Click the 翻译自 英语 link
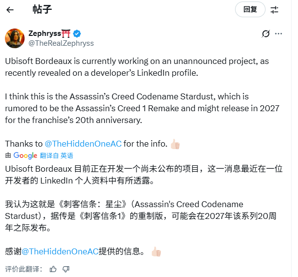 tap(57, 155)
